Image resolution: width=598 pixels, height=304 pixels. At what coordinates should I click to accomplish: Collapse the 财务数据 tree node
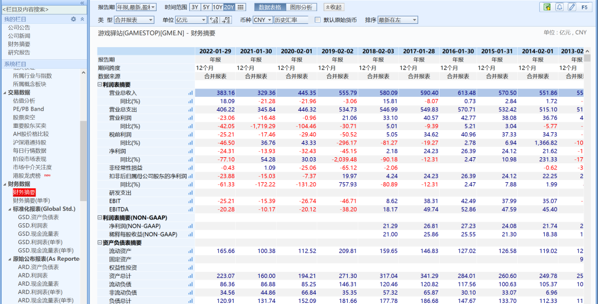pyautogui.click(x=5, y=184)
